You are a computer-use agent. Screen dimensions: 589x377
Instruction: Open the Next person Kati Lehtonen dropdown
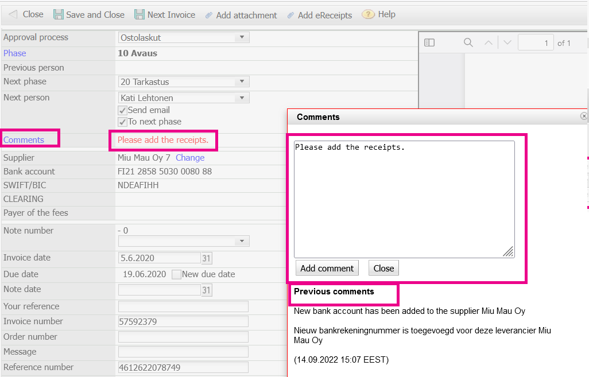(184, 98)
